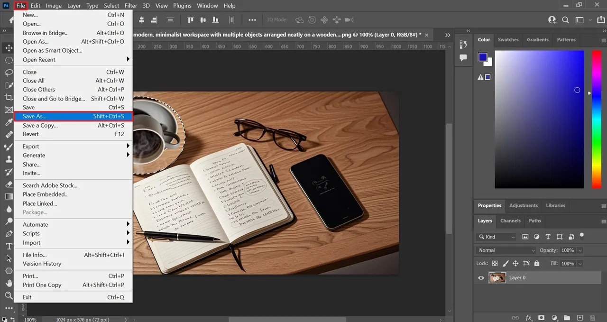Open the Normal blend mode dropdown
The image size is (607, 322).
pos(506,250)
